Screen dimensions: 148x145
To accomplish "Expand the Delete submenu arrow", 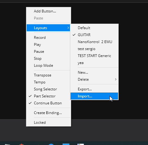I will click(116, 79).
